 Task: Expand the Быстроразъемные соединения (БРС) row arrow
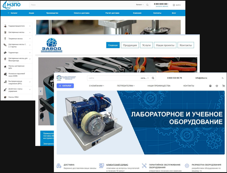coord(30,82)
